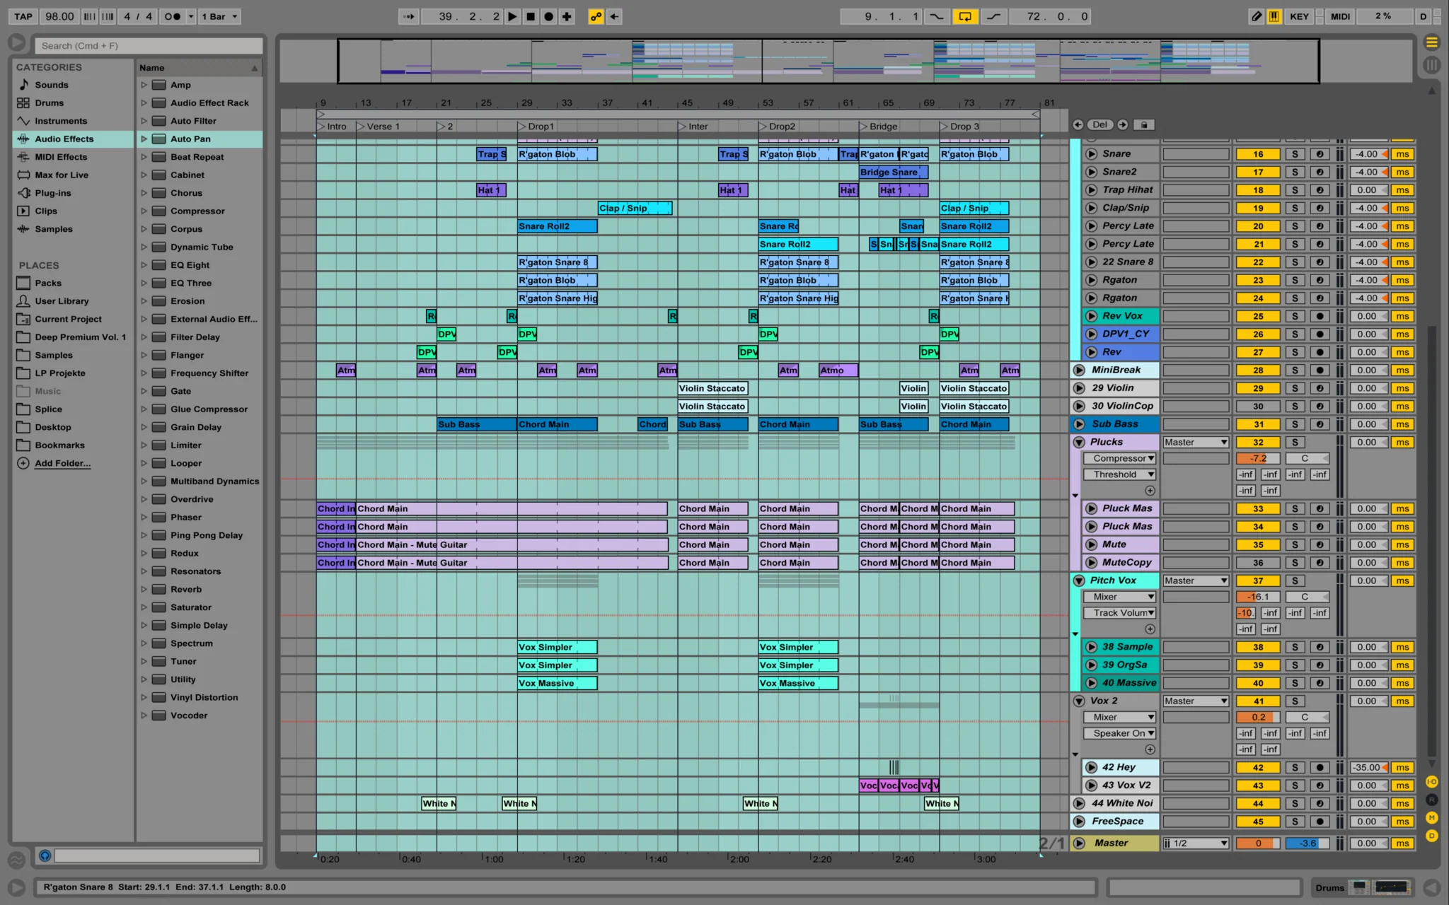Viewport: 1449px width, 905px height.
Task: Click the TAP tempo button
Action: point(23,16)
